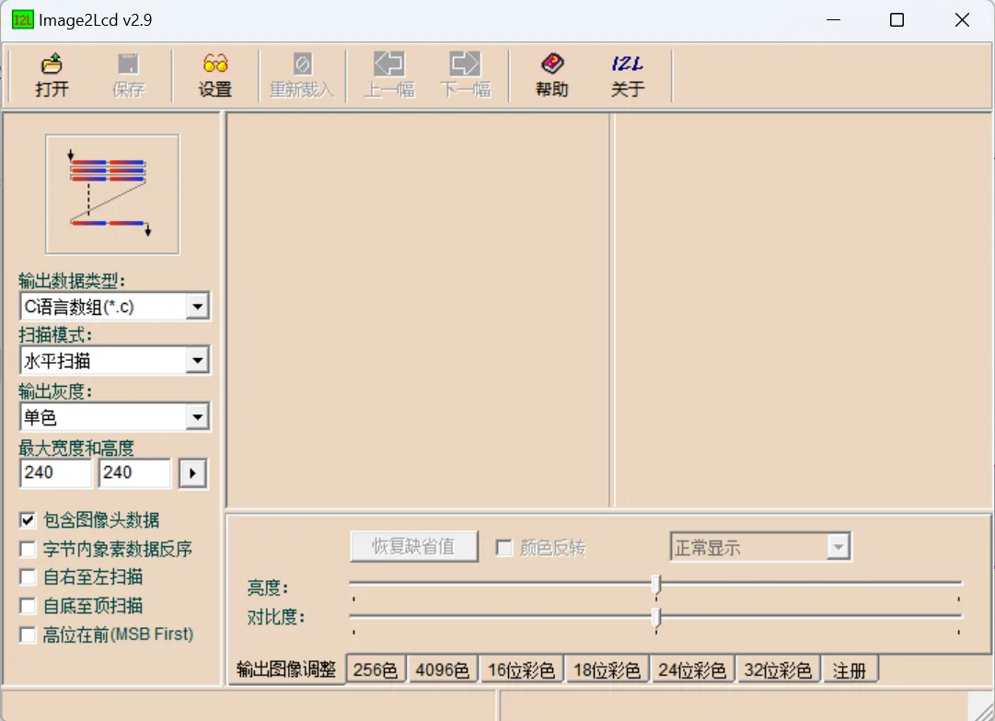The width and height of the screenshot is (995, 721).
Task: Enable 字节内象素数据反序 checkbox
Action: (x=28, y=550)
